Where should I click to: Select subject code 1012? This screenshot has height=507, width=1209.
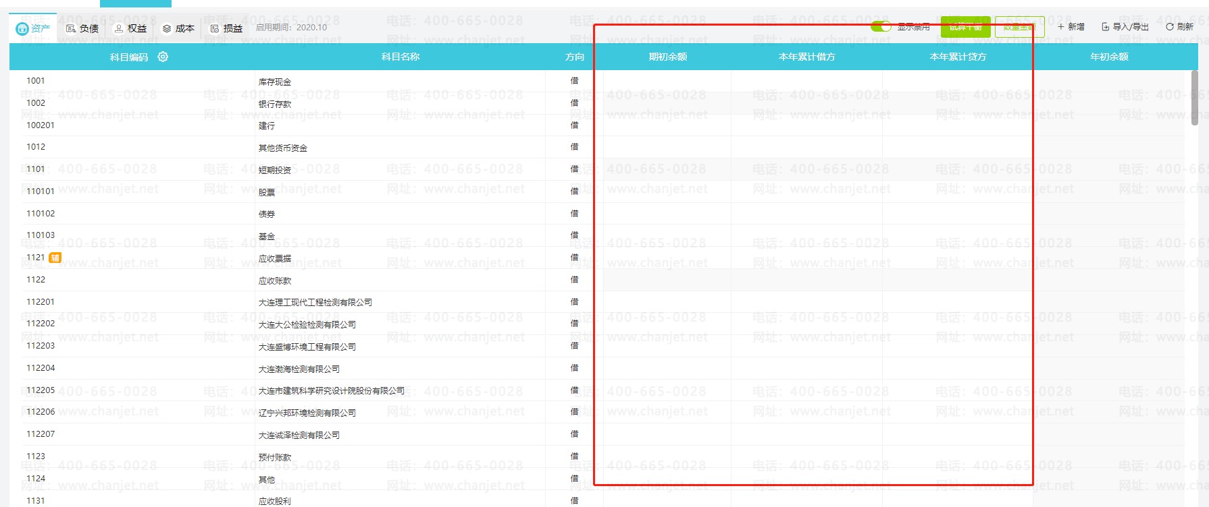coord(36,147)
